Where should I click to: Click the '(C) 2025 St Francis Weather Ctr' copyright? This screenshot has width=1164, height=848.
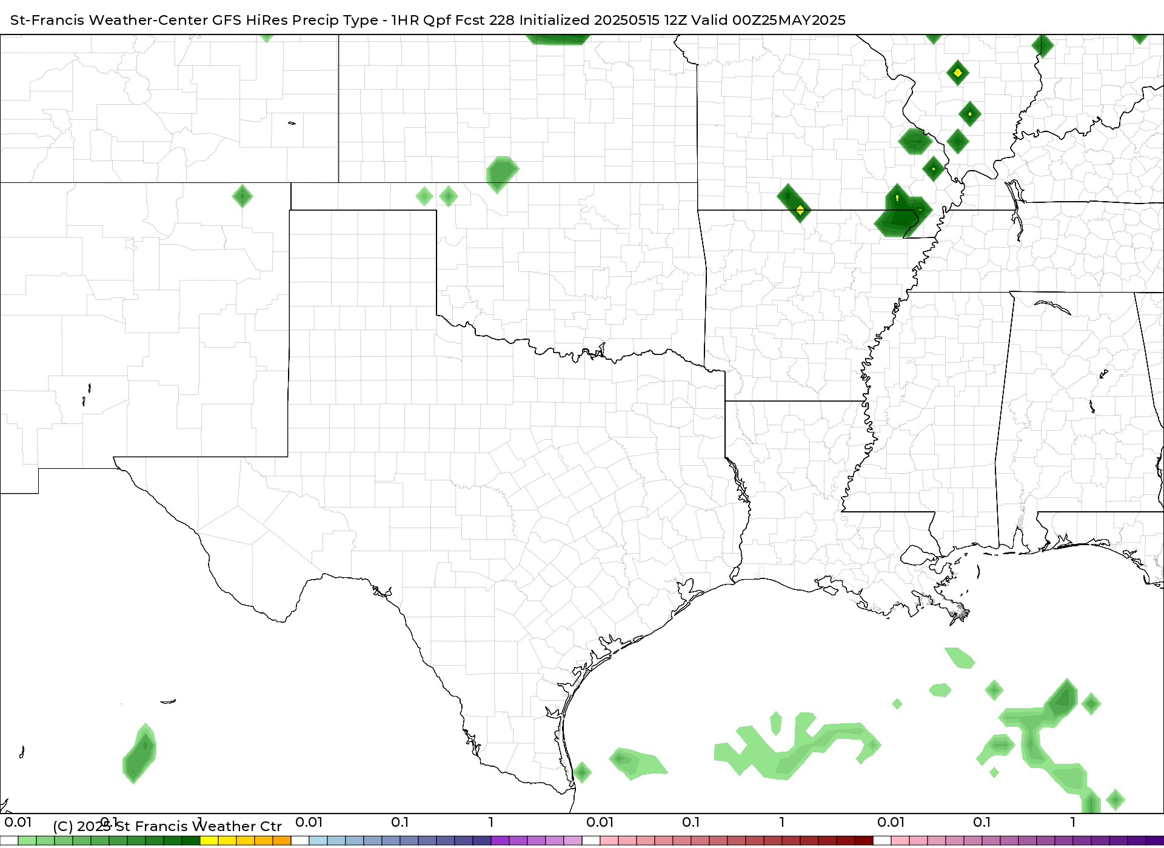(x=167, y=826)
